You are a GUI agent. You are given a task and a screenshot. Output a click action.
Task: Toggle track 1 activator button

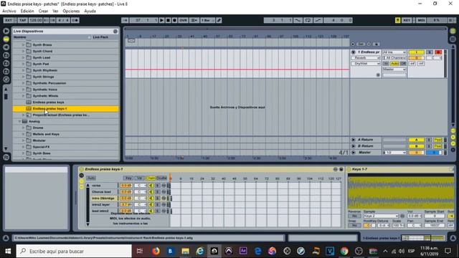[x=416, y=52]
